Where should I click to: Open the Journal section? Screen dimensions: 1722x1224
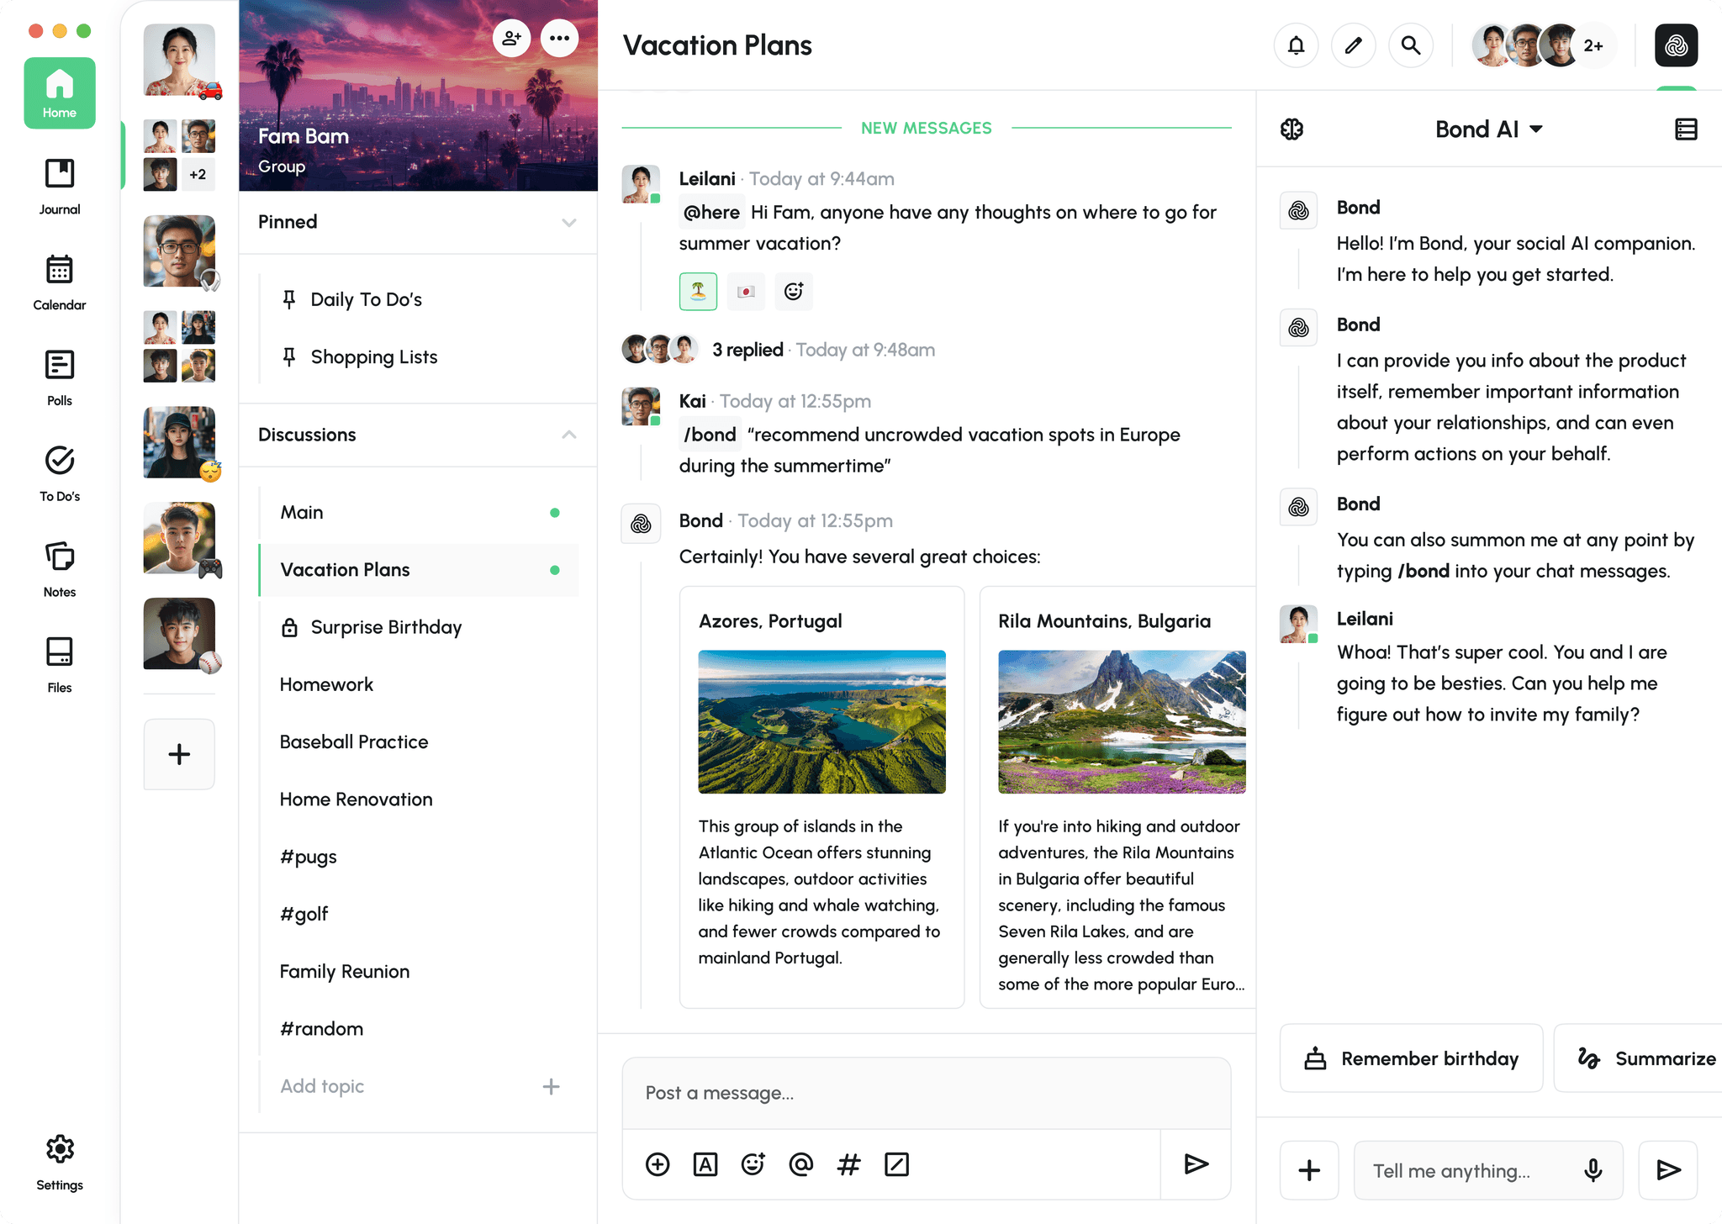pyautogui.click(x=60, y=187)
